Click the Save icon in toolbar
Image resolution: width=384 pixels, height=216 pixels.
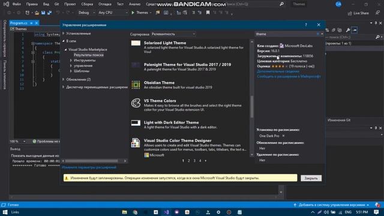point(43,13)
